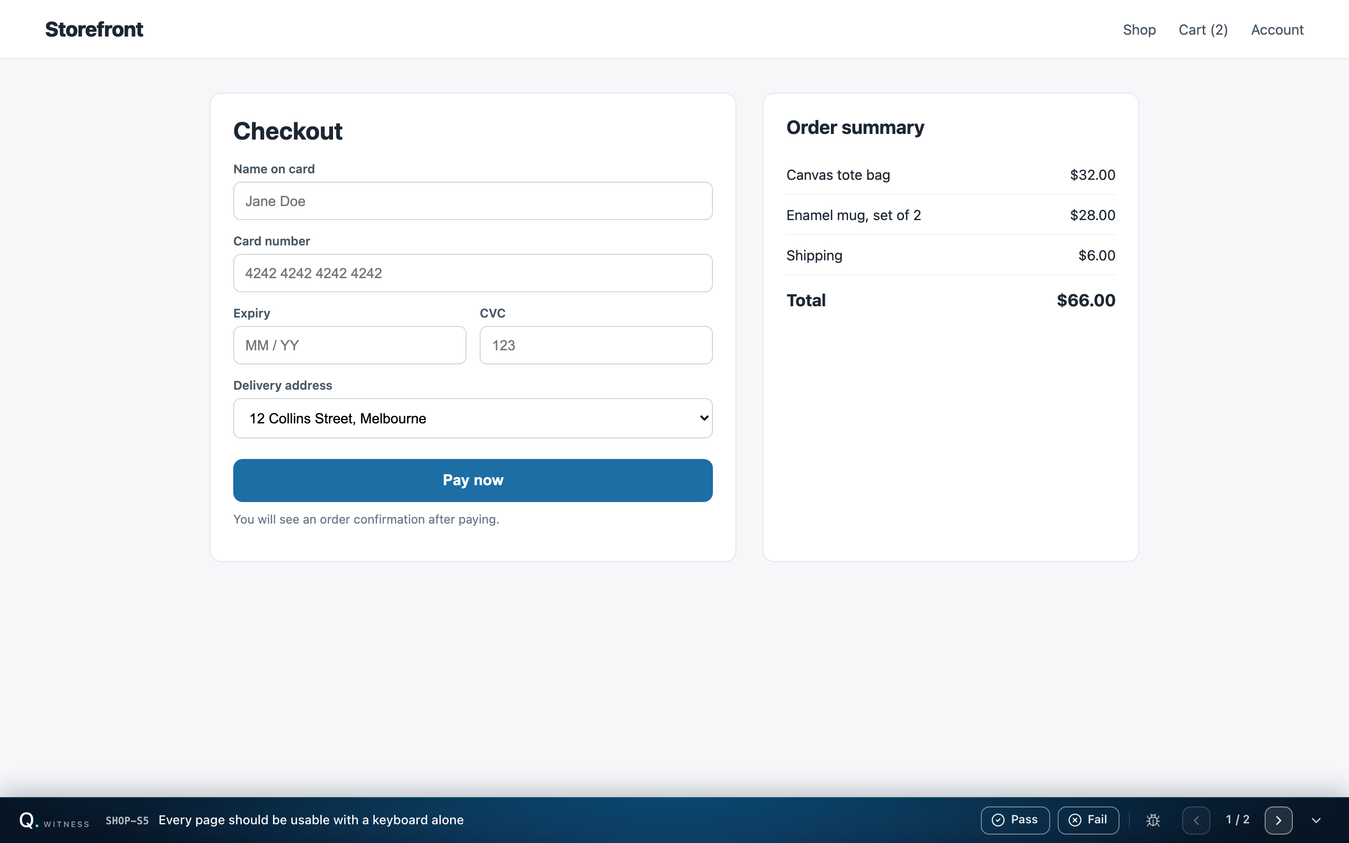Click the $6.00 shipping cost
The image size is (1349, 843).
pos(1097,255)
